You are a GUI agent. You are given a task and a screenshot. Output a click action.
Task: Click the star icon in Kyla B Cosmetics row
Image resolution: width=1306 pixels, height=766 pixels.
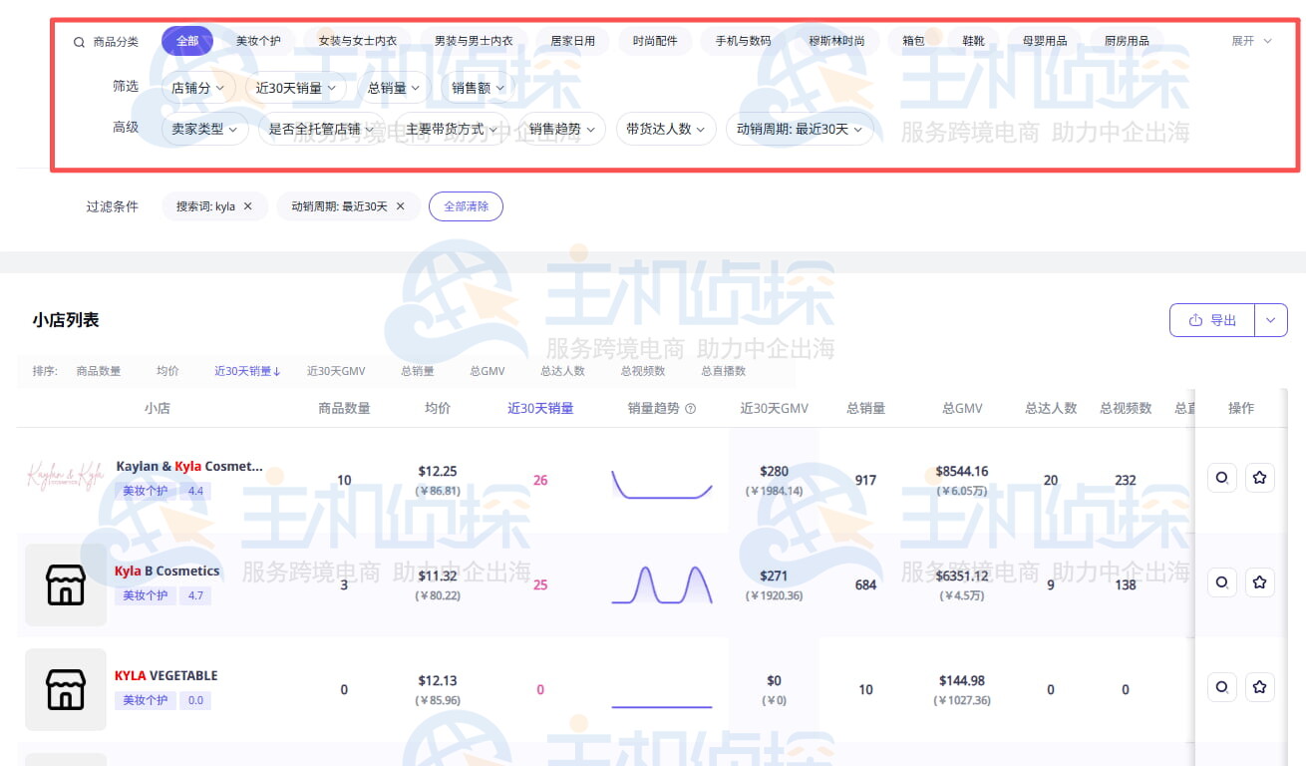click(1259, 581)
